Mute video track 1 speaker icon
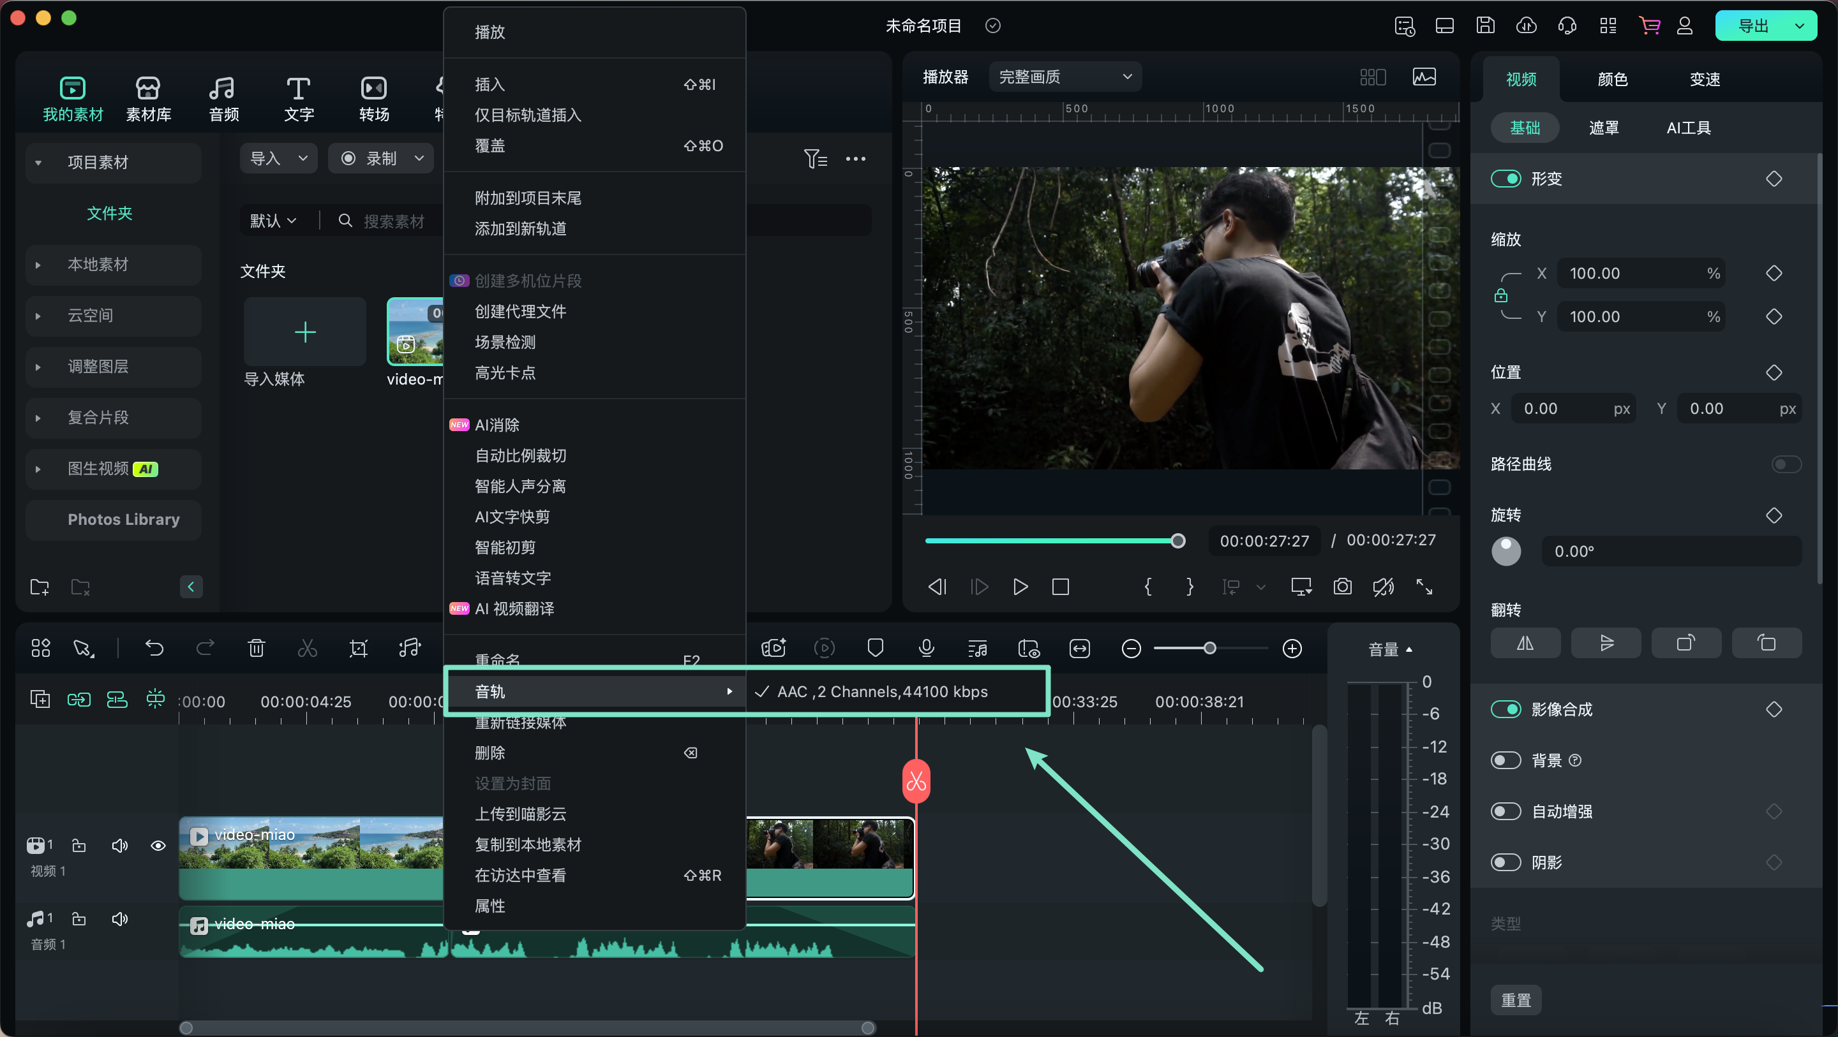Screen dimensions: 1838x1037 [x=119, y=846]
